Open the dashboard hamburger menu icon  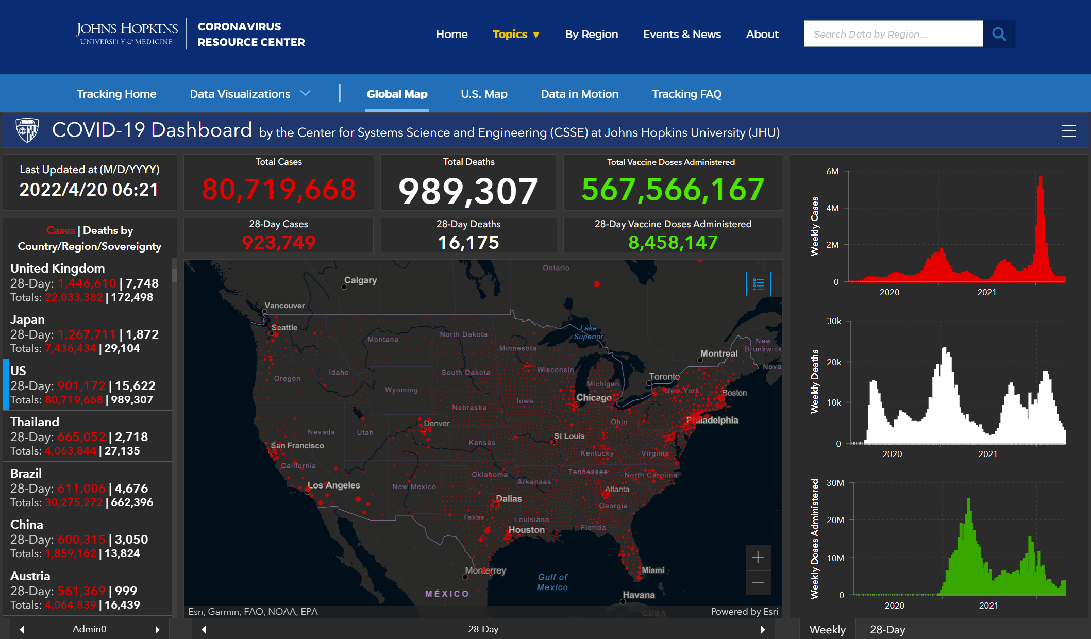[x=1068, y=131]
